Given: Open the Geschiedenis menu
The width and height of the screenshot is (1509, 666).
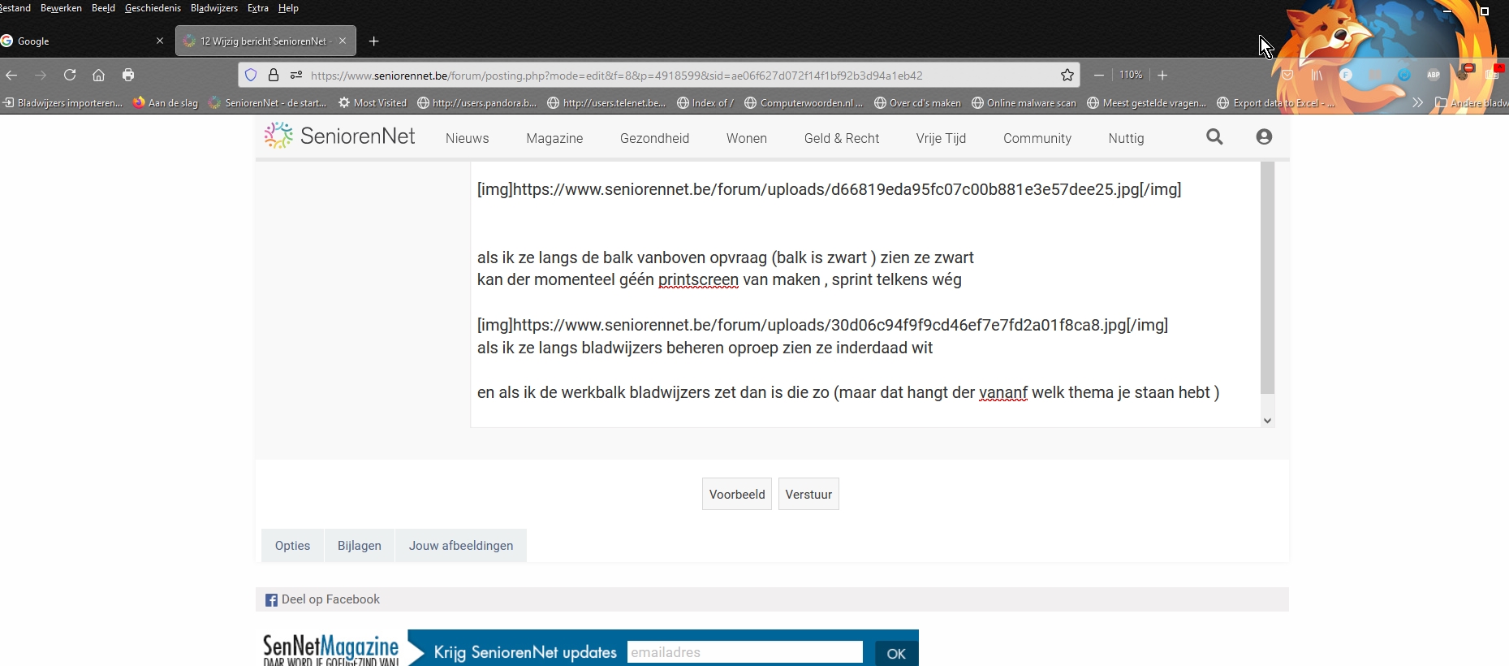Looking at the screenshot, I should pos(153,8).
